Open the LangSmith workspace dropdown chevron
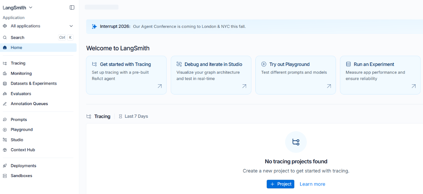423x194 pixels. 31,7
